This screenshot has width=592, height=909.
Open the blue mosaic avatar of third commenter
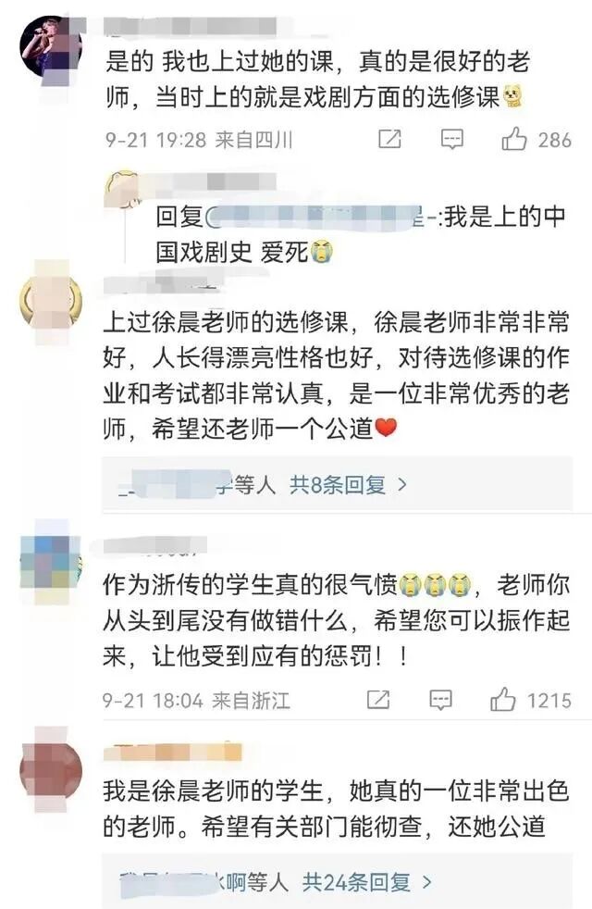(51, 562)
